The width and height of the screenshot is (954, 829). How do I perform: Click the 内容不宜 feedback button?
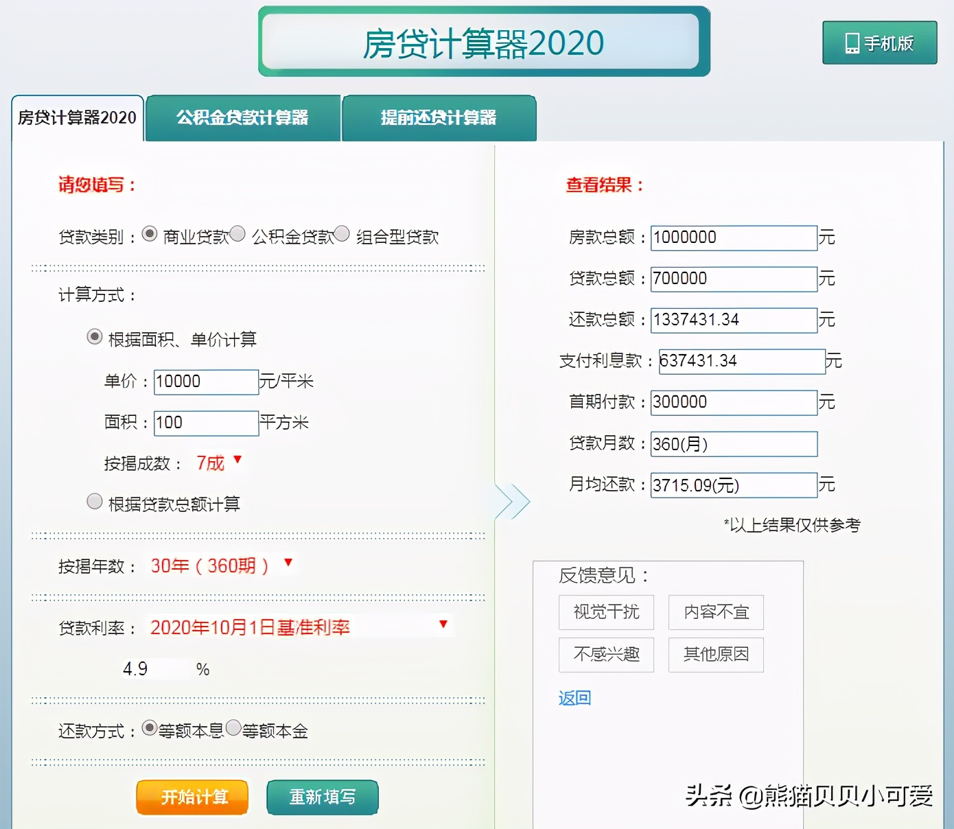click(x=716, y=612)
